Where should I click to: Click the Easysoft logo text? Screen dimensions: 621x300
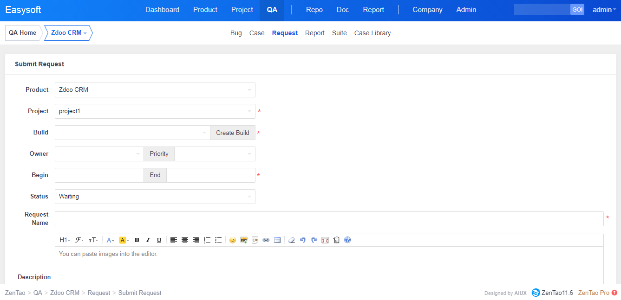coord(23,10)
